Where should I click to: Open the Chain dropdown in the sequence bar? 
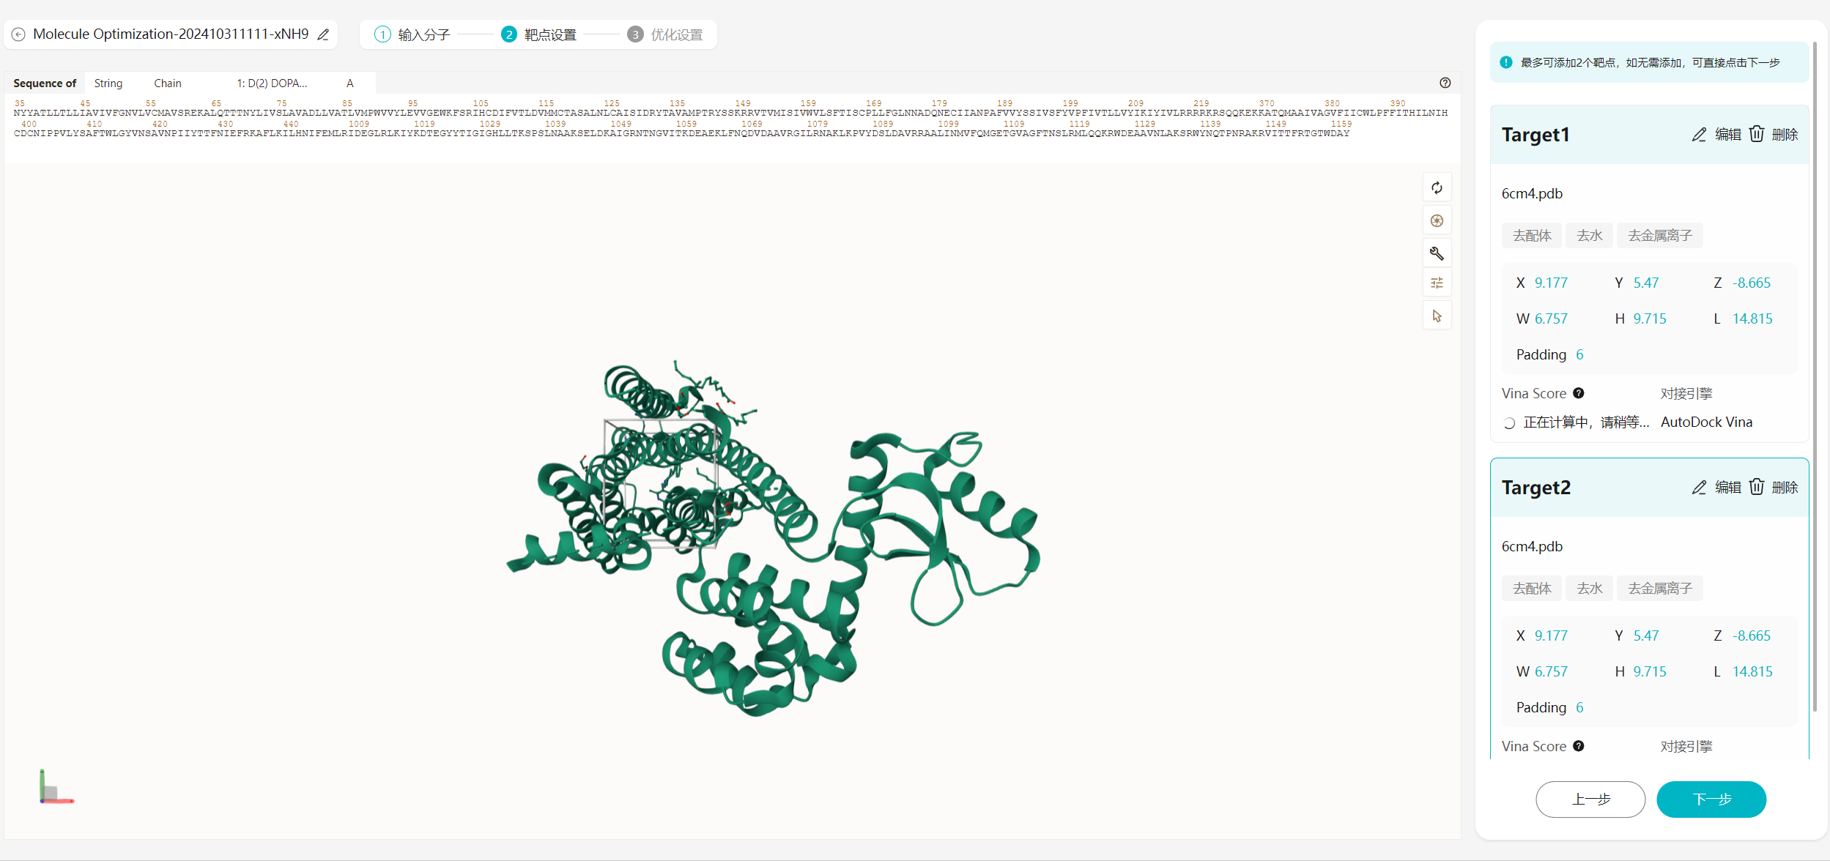pyautogui.click(x=168, y=83)
